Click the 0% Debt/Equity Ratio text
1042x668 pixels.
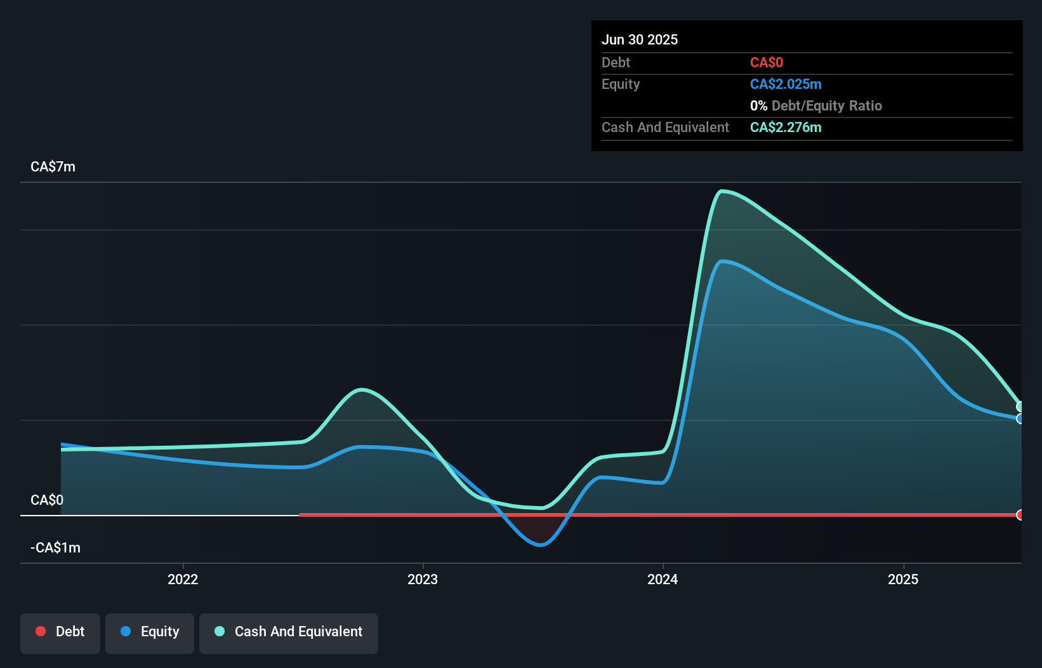816,105
